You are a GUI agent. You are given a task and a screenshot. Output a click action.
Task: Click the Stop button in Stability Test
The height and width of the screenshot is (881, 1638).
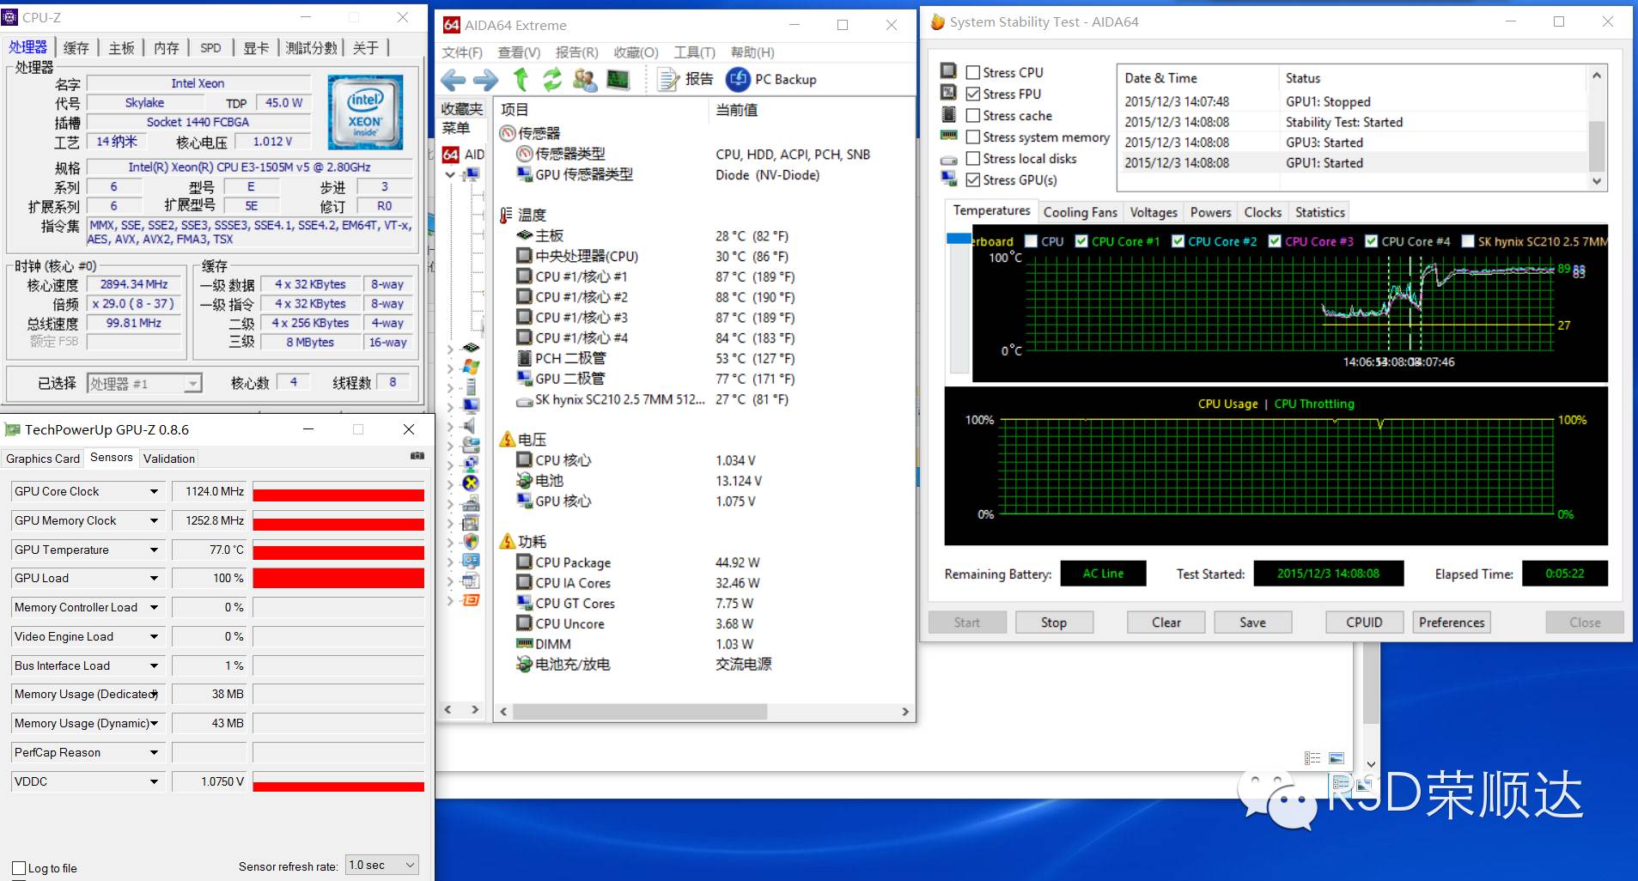point(1054,623)
